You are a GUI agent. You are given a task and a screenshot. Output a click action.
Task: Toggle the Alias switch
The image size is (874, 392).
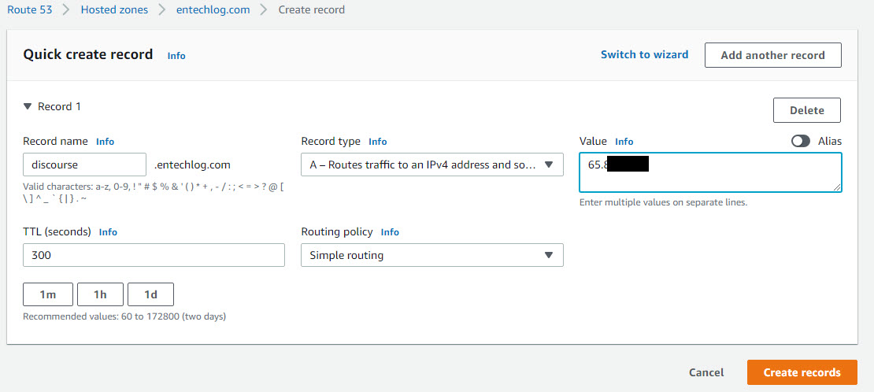click(x=801, y=141)
